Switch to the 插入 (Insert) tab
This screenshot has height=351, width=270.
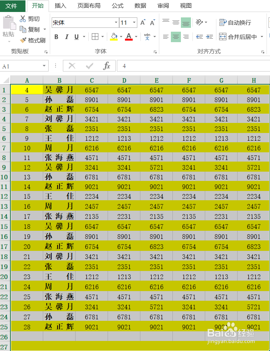coord(60,5)
